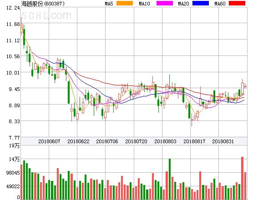The image size is (273, 200).
Task: Click the 12.24 price axis label
Action: point(13,8)
